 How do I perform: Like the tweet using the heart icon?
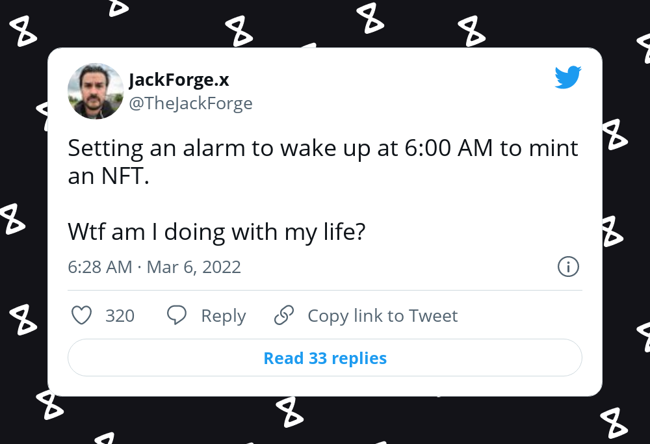[x=82, y=315]
